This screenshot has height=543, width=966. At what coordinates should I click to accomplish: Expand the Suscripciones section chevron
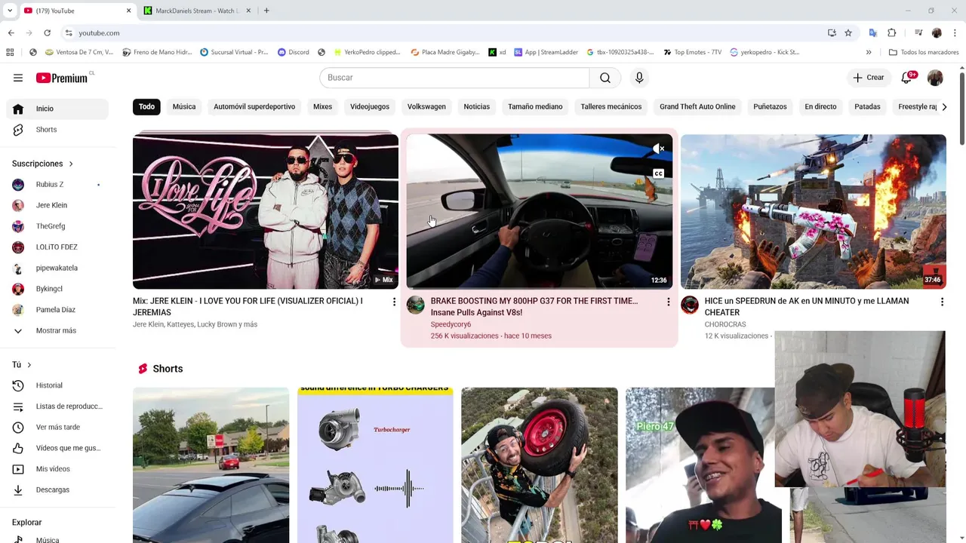tap(71, 164)
